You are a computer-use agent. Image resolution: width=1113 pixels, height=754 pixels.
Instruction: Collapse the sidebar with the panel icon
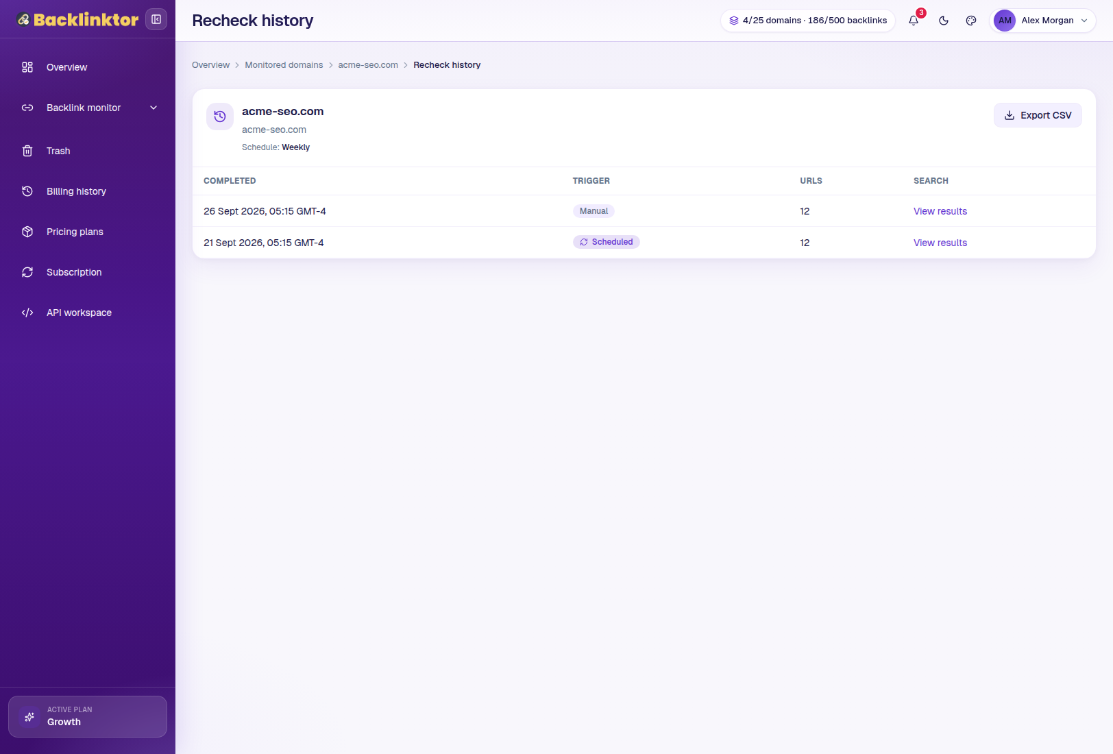point(156,19)
